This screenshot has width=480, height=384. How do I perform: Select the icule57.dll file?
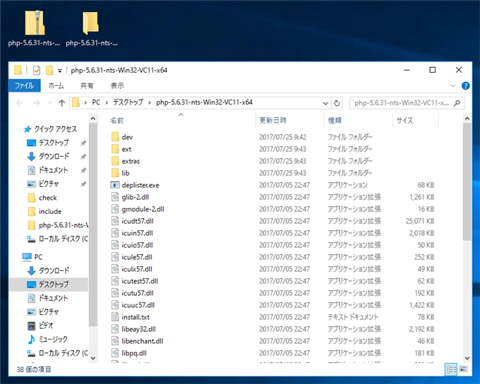[x=131, y=257]
